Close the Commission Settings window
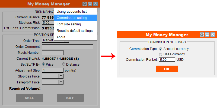This screenshot has width=217, height=108. [213, 35]
